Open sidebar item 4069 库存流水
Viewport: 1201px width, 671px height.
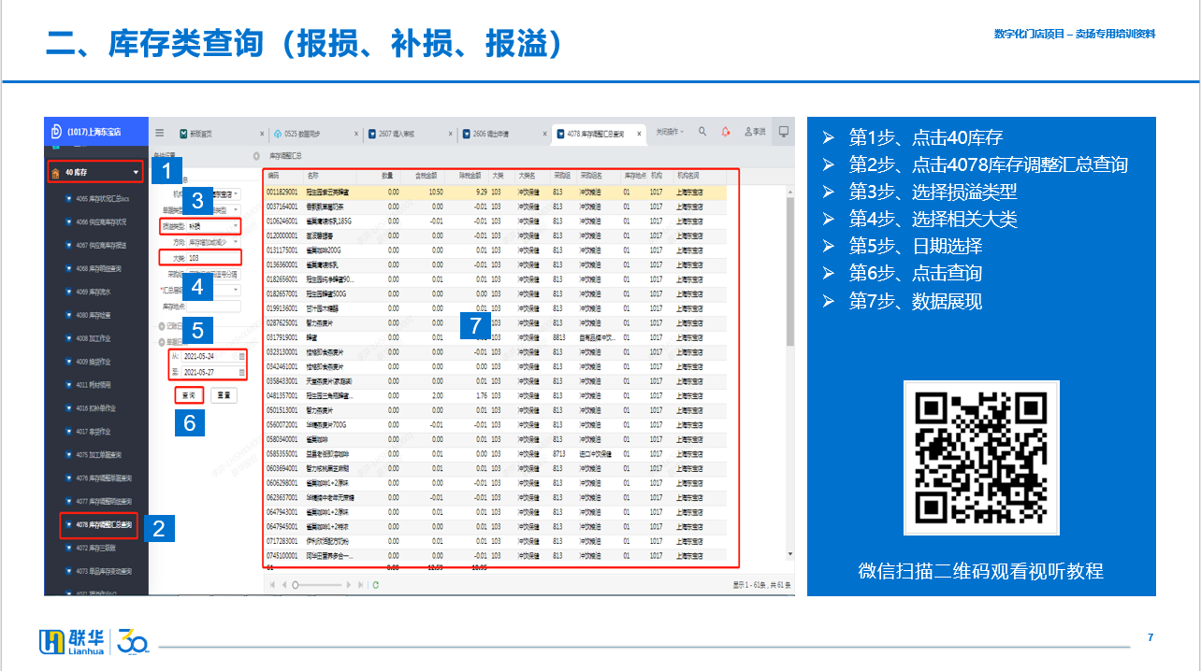pyautogui.click(x=88, y=292)
